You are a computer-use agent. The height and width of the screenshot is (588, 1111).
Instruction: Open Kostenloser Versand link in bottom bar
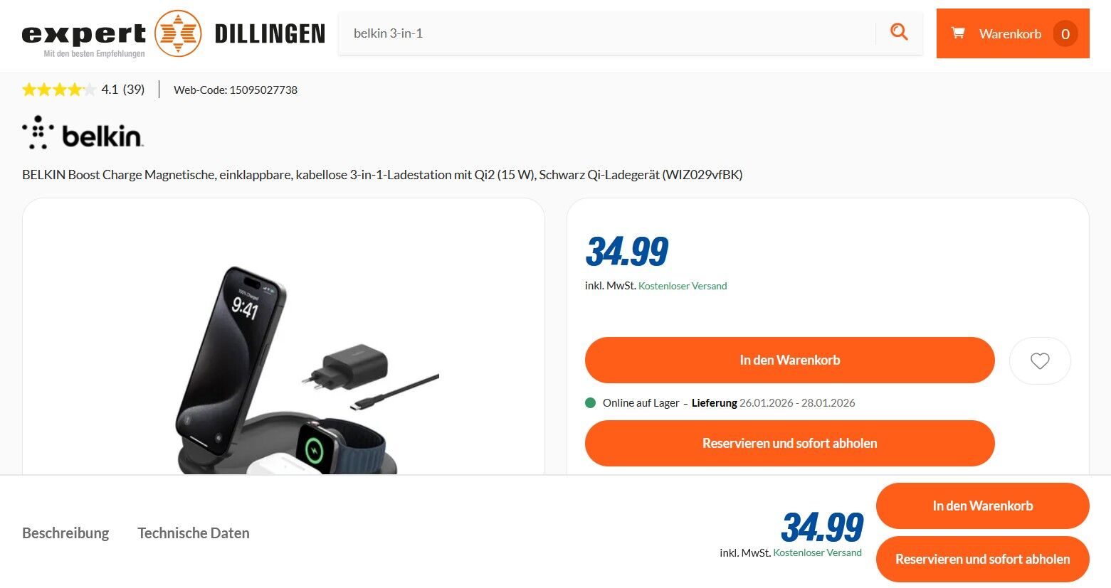(817, 552)
